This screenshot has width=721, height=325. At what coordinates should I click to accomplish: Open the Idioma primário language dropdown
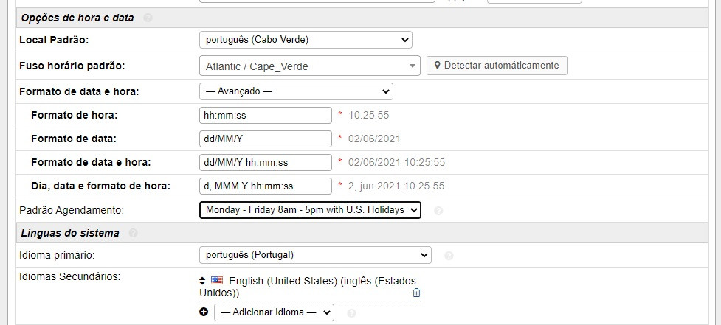pos(315,255)
